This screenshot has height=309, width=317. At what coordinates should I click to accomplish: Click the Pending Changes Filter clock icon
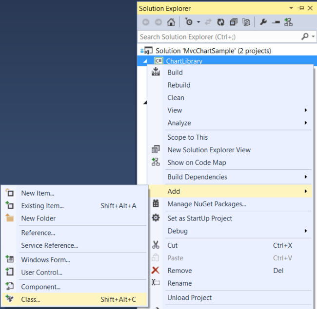coord(189,22)
